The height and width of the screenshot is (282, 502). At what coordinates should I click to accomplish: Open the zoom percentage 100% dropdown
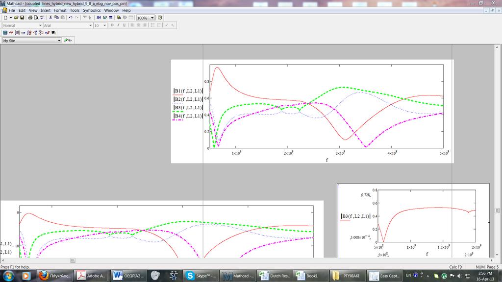coord(152,18)
